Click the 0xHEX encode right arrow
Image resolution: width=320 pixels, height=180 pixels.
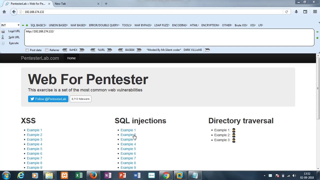tap(82, 50)
